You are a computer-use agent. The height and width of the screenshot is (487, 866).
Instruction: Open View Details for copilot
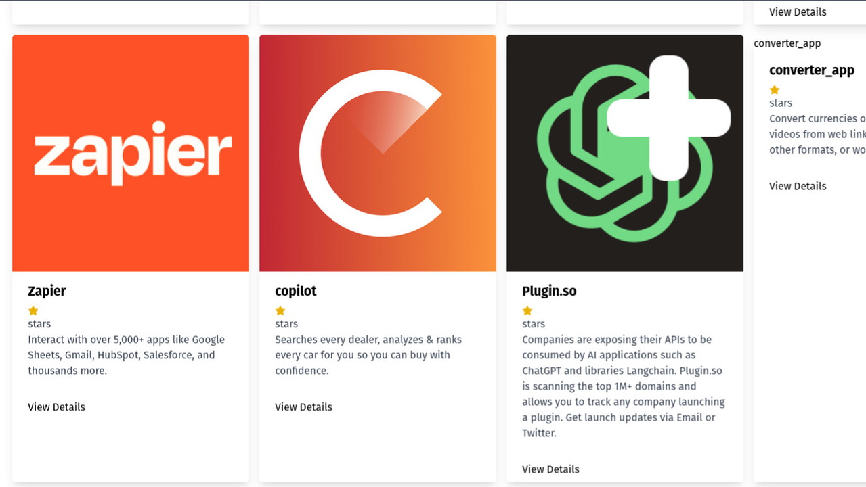click(303, 407)
